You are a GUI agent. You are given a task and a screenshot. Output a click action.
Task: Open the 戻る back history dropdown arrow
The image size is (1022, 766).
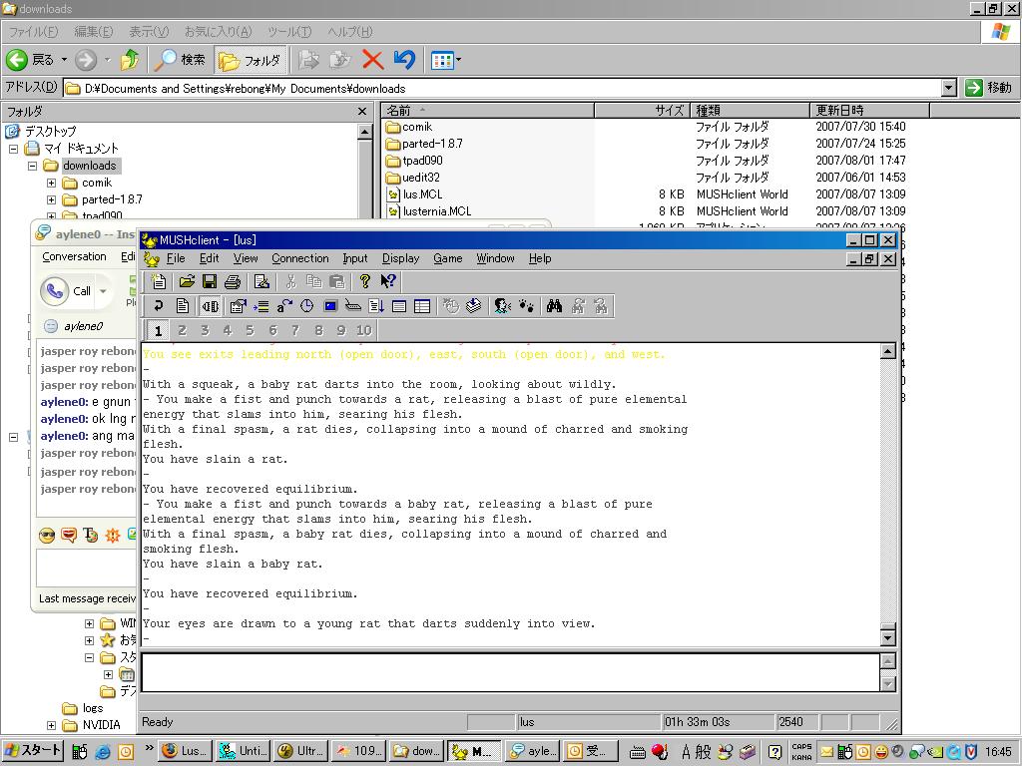65,60
